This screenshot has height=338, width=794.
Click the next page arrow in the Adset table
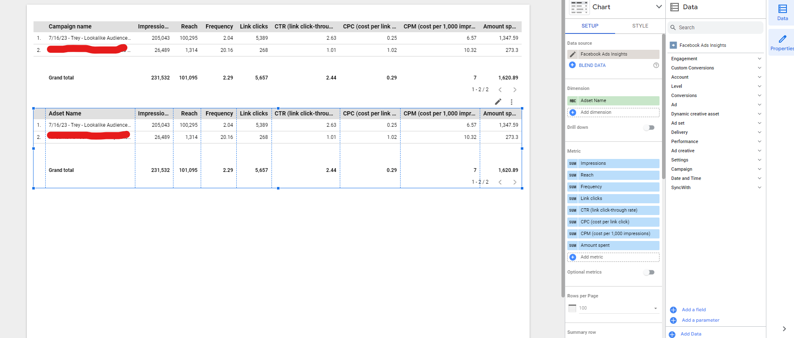click(515, 182)
